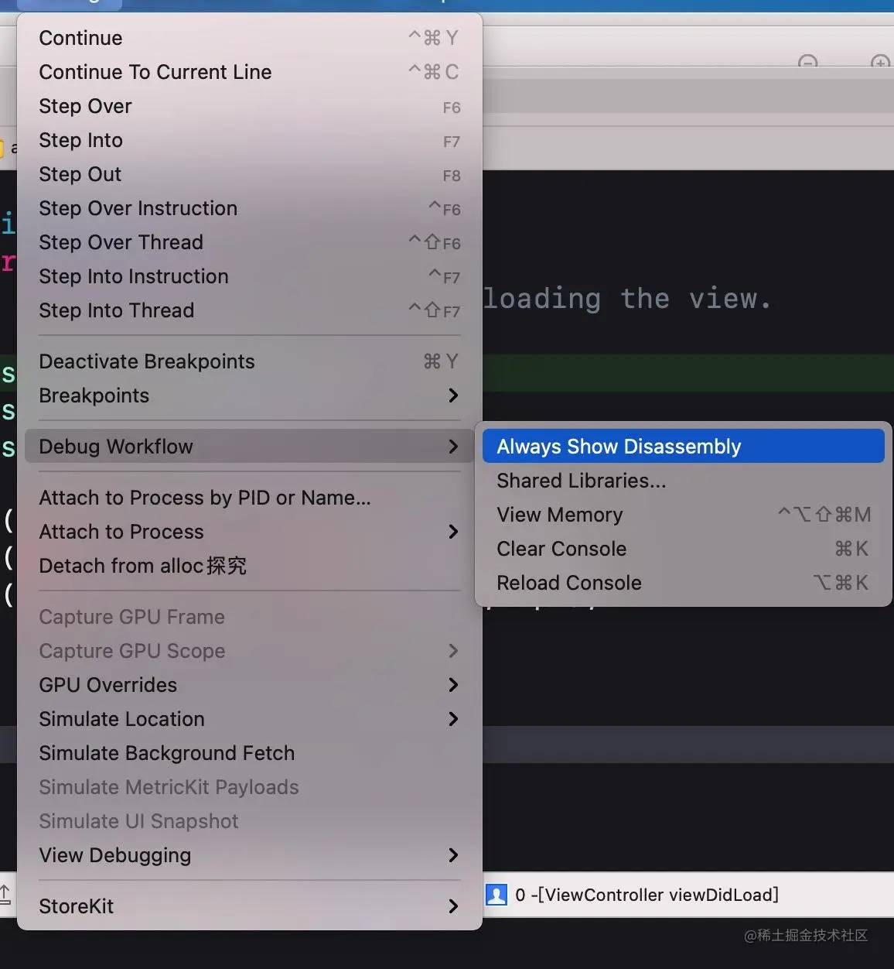Expand the View Debugging submenu
Screen dimensions: 894x969
[x=249, y=855]
